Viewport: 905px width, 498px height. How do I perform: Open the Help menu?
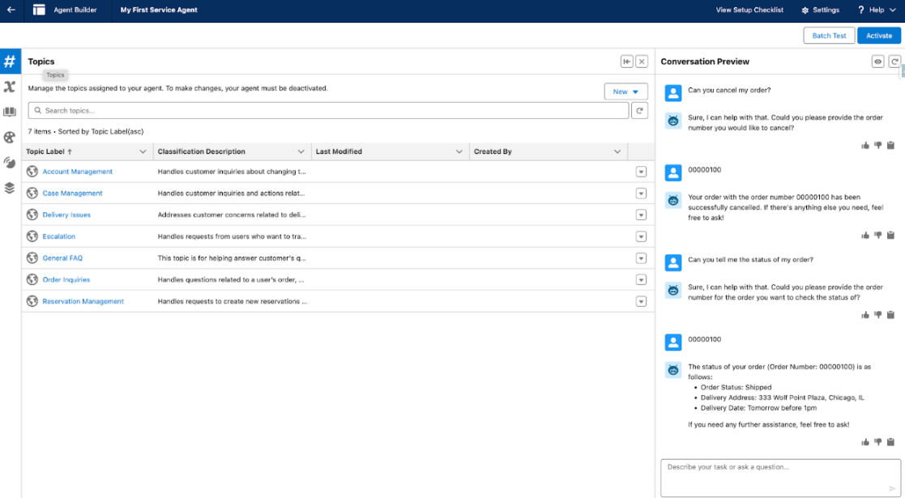click(876, 11)
